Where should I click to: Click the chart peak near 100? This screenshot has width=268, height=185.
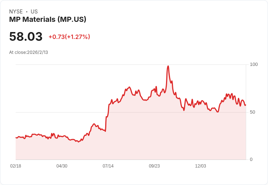(x=168, y=66)
